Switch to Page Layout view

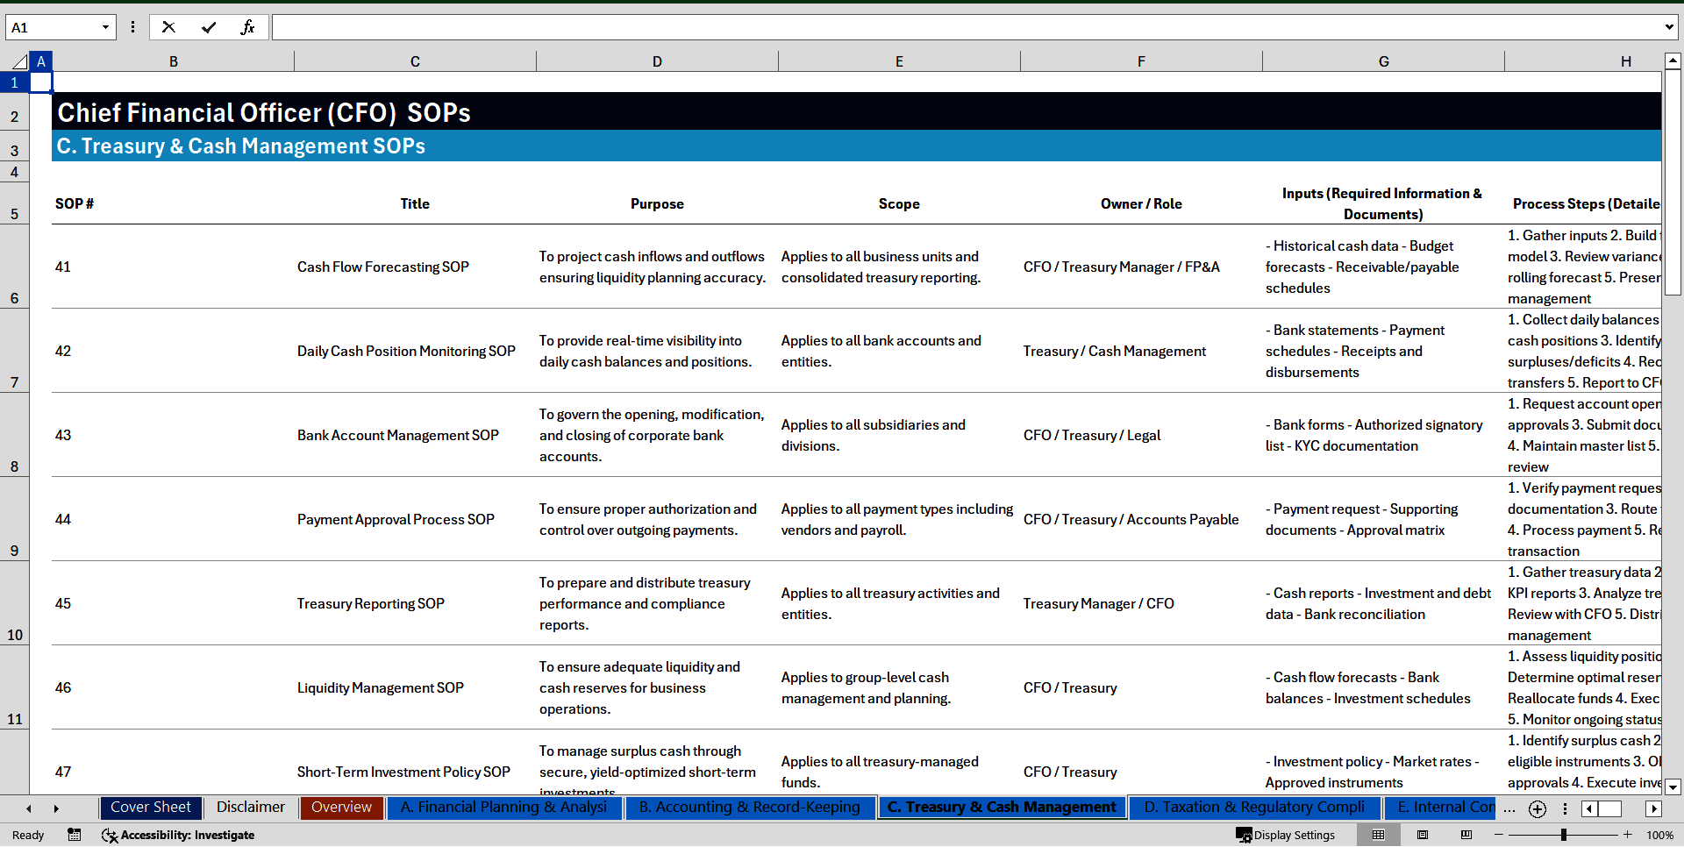click(1423, 835)
